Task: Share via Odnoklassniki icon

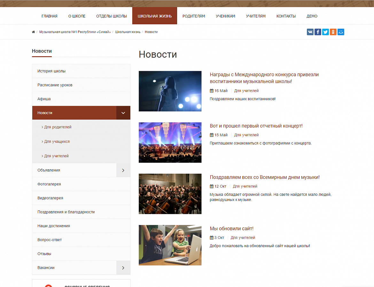Action: click(333, 32)
